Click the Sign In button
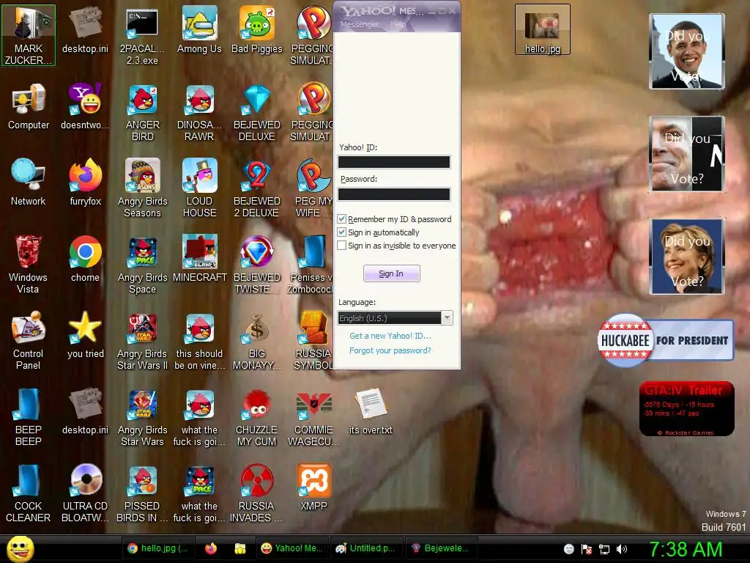Viewport: 750px width, 563px height. tap(391, 273)
